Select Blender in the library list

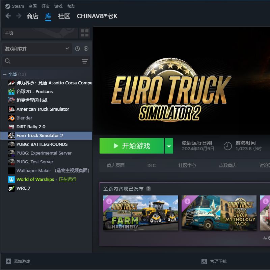pyautogui.click(x=46, y=118)
